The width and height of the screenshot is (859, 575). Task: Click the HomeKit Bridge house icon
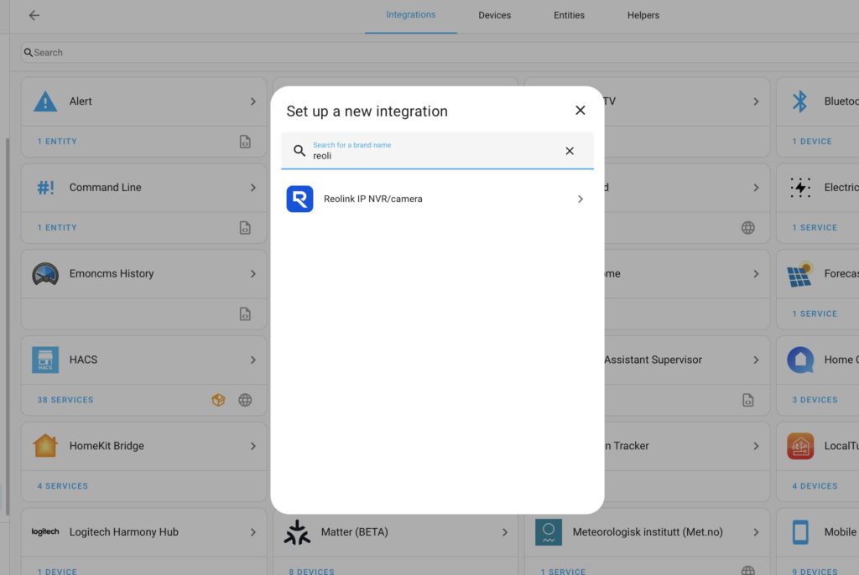(x=45, y=446)
